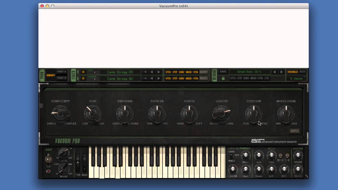This screenshot has height=190, width=338.
Task: Toggle ENV for Part B row
Action: [182, 78]
